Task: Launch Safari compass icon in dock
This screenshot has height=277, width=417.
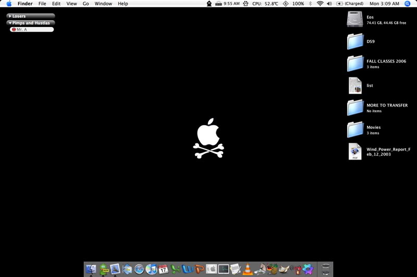Action: tap(139, 270)
